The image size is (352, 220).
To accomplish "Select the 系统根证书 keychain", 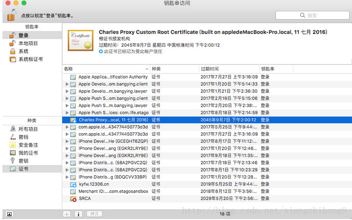I will (32, 59).
